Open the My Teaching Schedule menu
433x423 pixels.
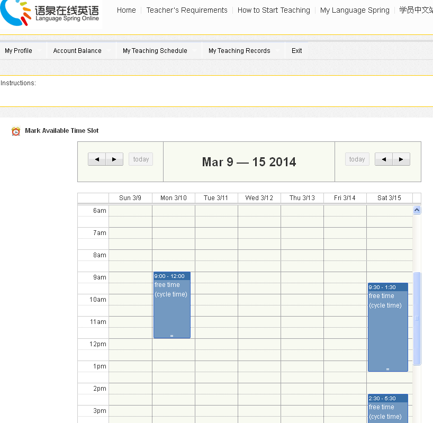click(155, 51)
